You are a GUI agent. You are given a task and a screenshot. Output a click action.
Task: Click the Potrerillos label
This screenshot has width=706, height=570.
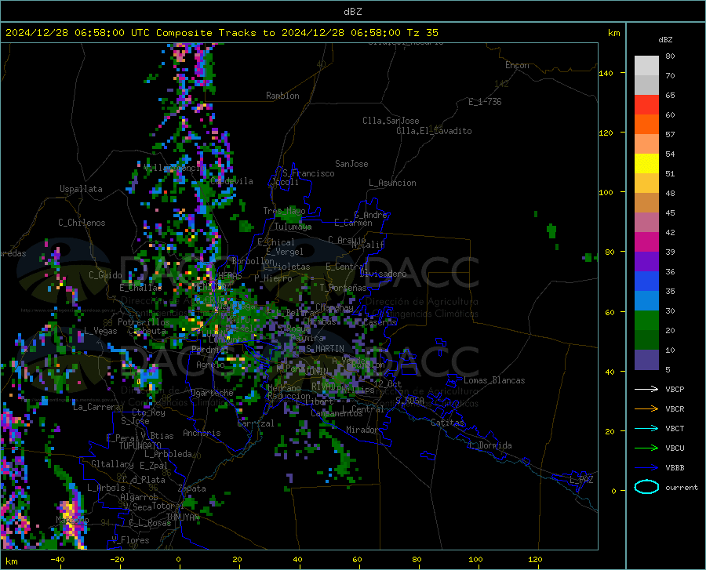pos(144,322)
